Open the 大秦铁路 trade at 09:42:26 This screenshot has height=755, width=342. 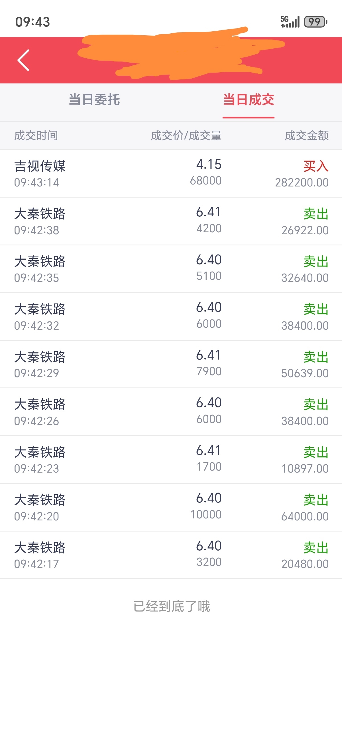(171, 412)
